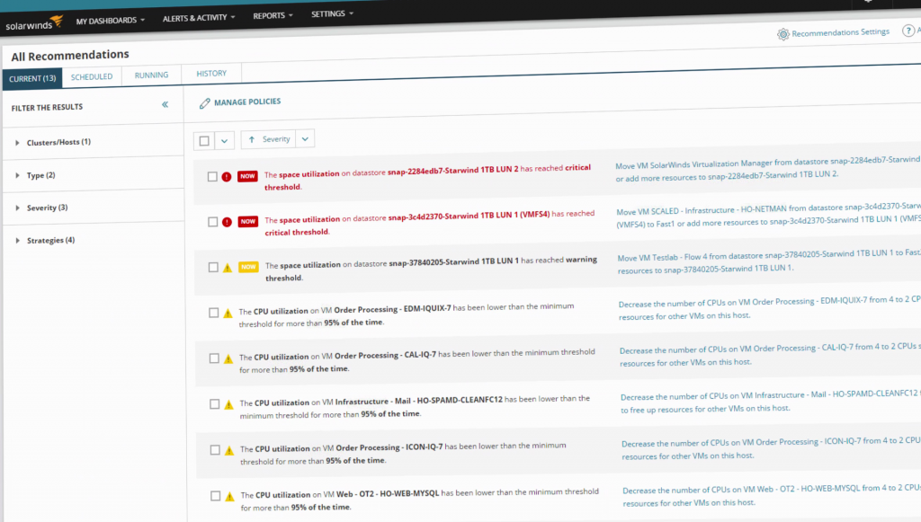Open Decrease CPUs on HO-WEB-MYSQL recommendation
The image size is (921, 522).
(772, 495)
